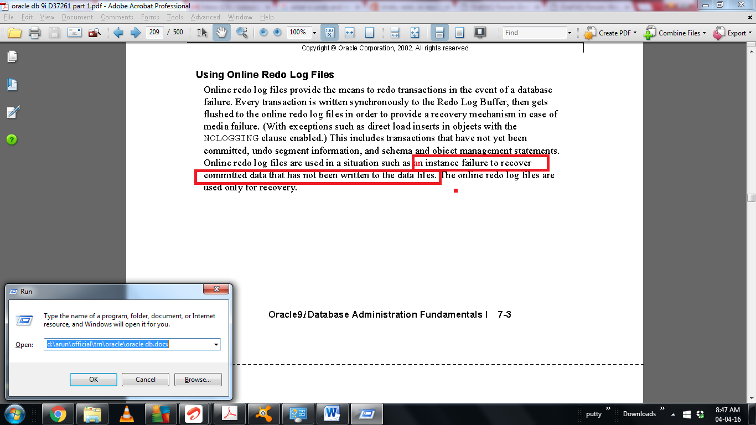Toggle Actual Size 100% view button
Viewport: 756px width, 425px height.
click(329, 33)
